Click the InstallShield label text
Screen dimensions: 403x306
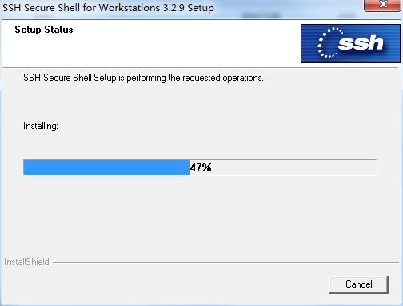pyautogui.click(x=26, y=262)
